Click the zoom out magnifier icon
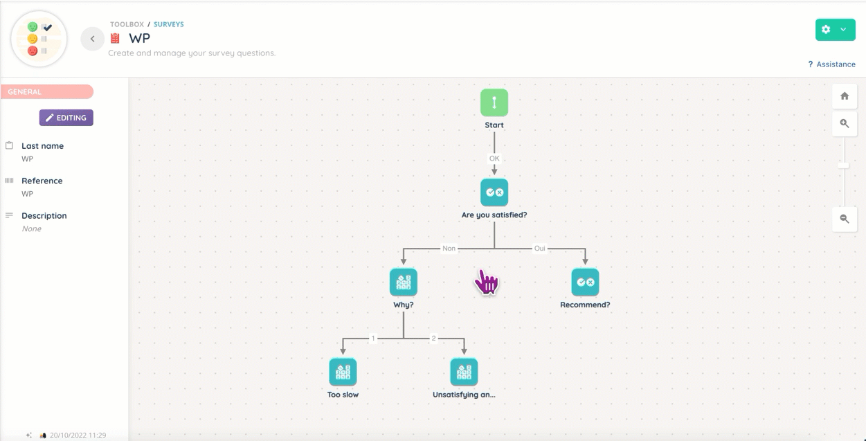The height and width of the screenshot is (441, 866). tap(844, 219)
